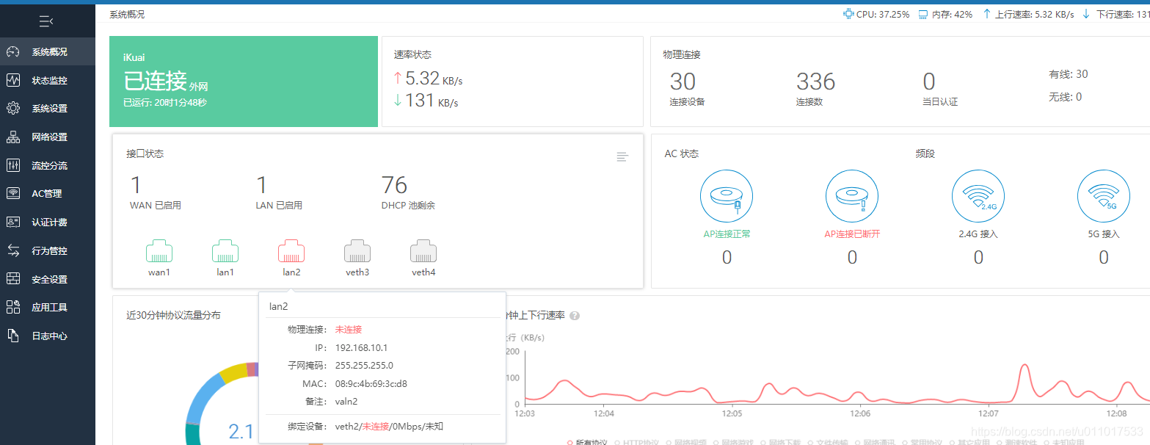Open 网络设置 in the sidebar
The image size is (1150, 445).
(48, 137)
